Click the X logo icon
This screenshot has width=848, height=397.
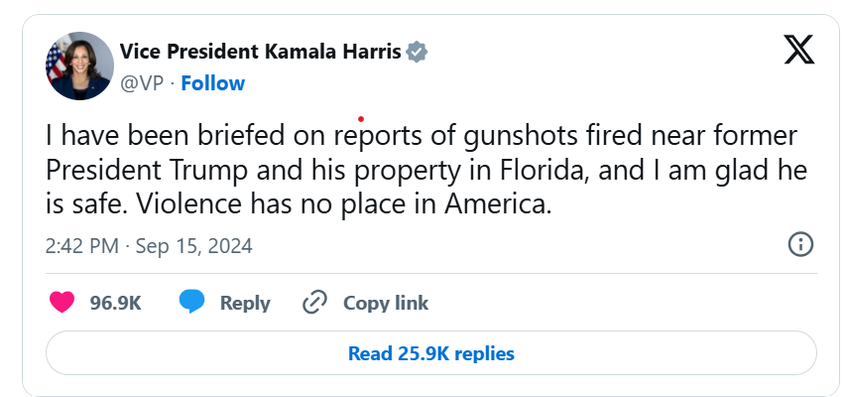click(x=798, y=49)
